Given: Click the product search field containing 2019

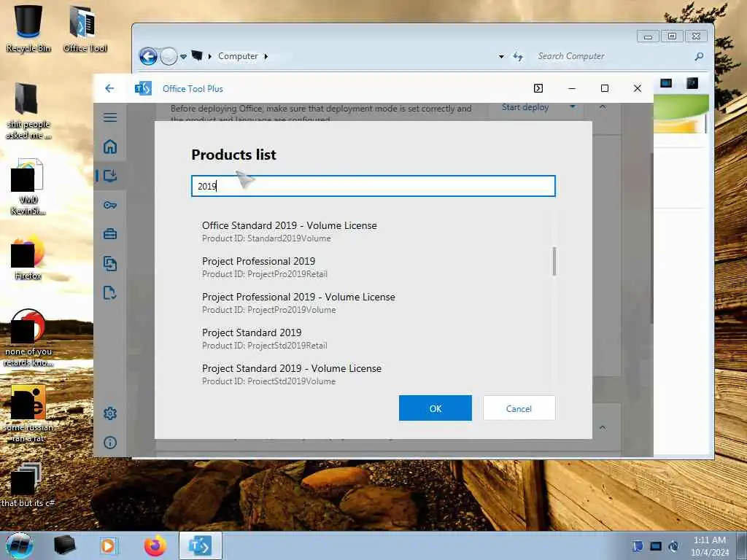Looking at the screenshot, I should pyautogui.click(x=373, y=186).
